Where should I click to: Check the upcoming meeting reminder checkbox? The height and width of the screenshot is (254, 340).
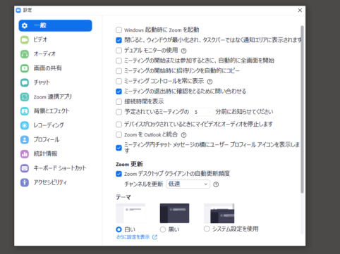point(119,112)
